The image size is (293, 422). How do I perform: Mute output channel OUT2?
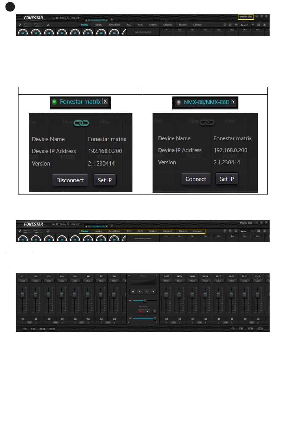180,281
